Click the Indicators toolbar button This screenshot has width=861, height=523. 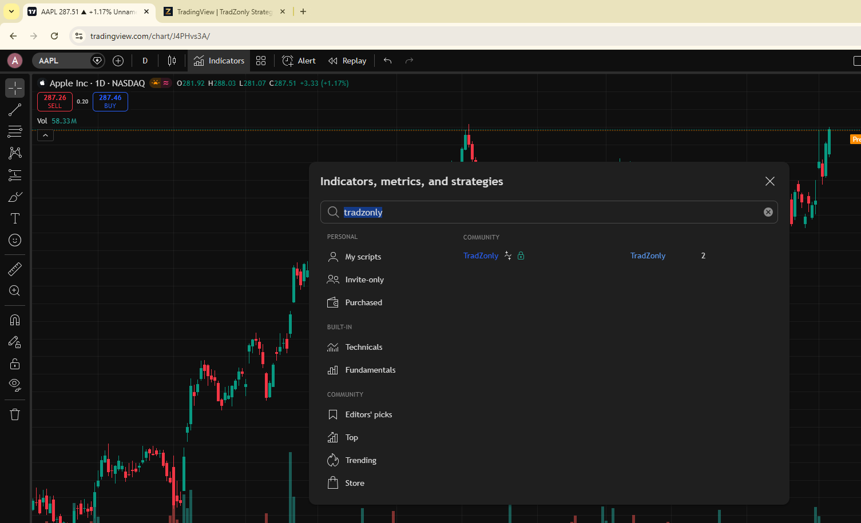tap(219, 61)
